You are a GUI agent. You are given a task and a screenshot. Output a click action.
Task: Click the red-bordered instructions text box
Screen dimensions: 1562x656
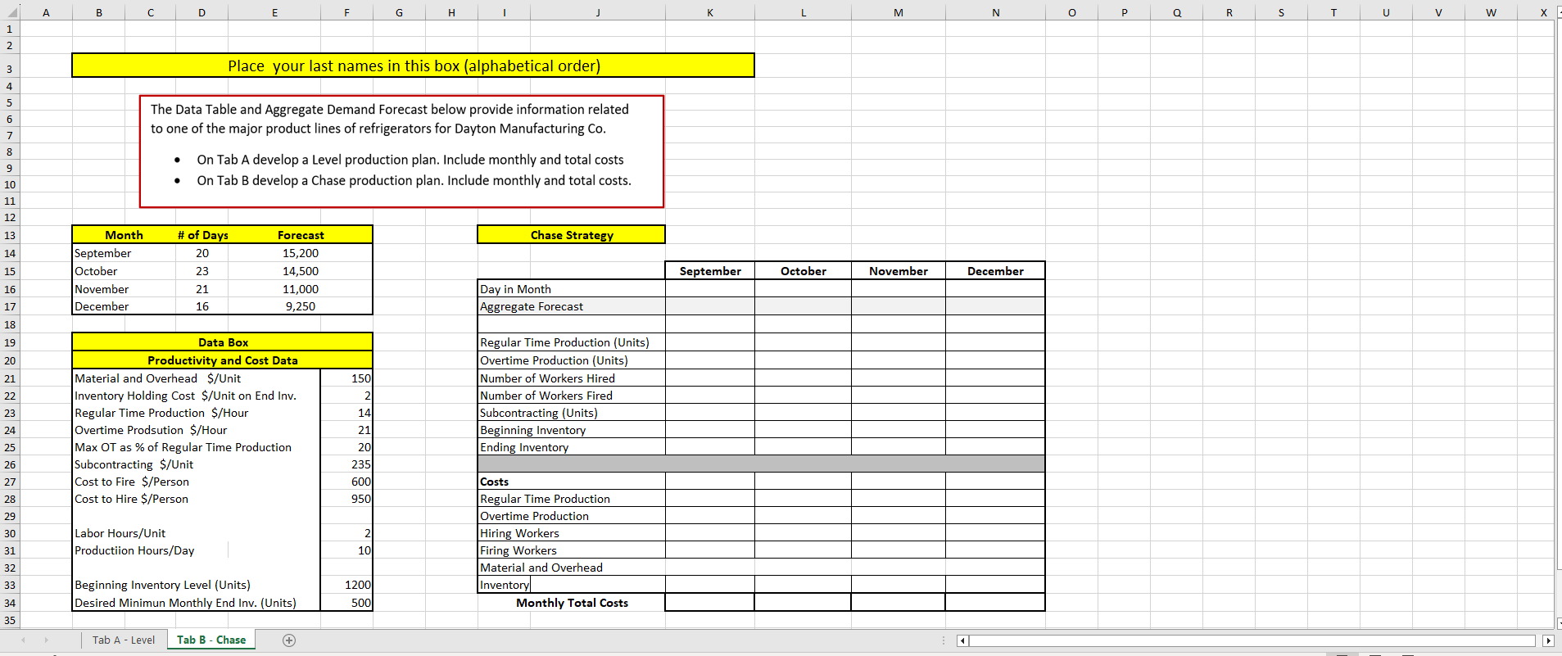(x=401, y=152)
